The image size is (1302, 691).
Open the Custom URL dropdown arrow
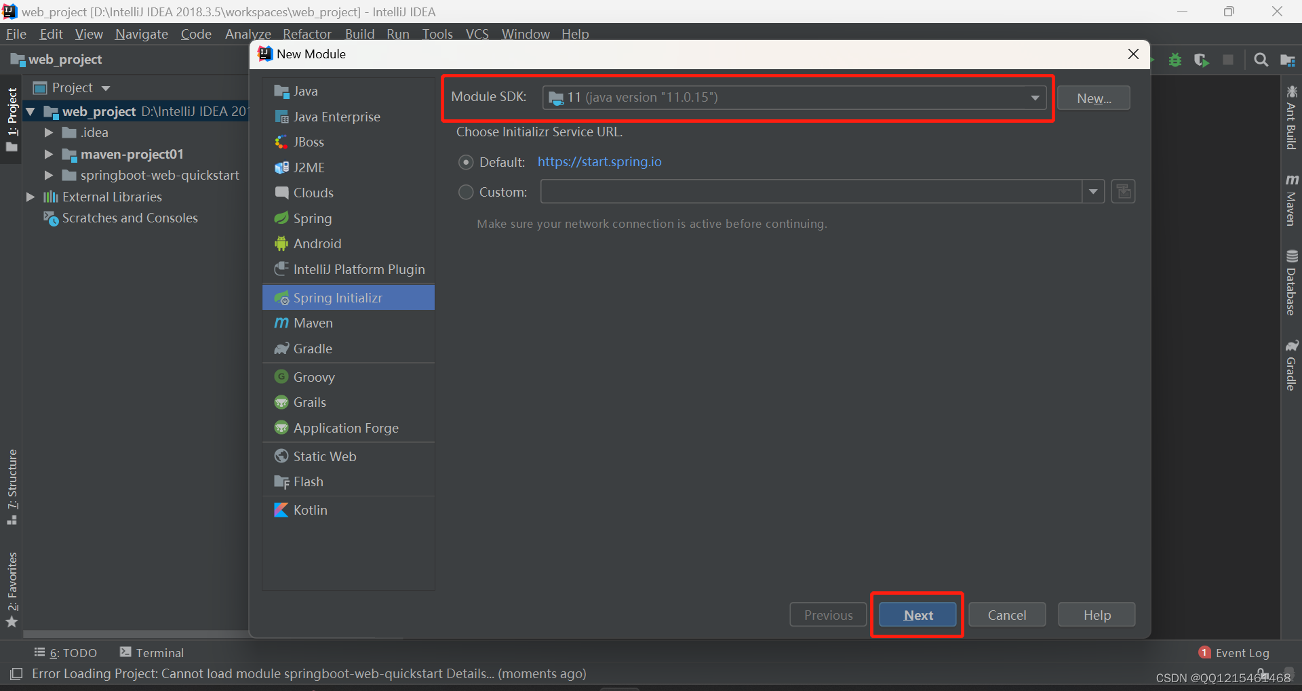[1093, 192]
